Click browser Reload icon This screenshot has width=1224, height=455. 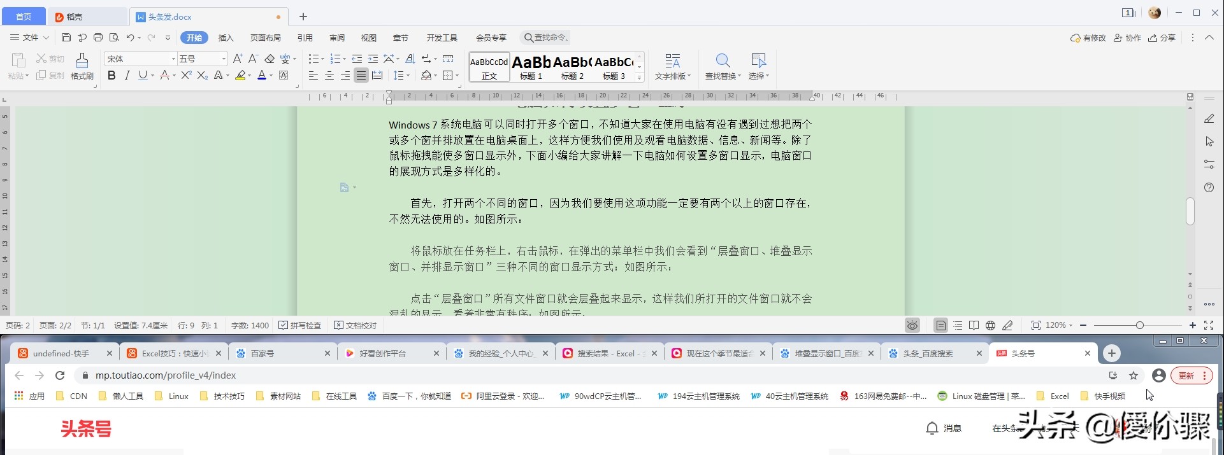(x=60, y=375)
